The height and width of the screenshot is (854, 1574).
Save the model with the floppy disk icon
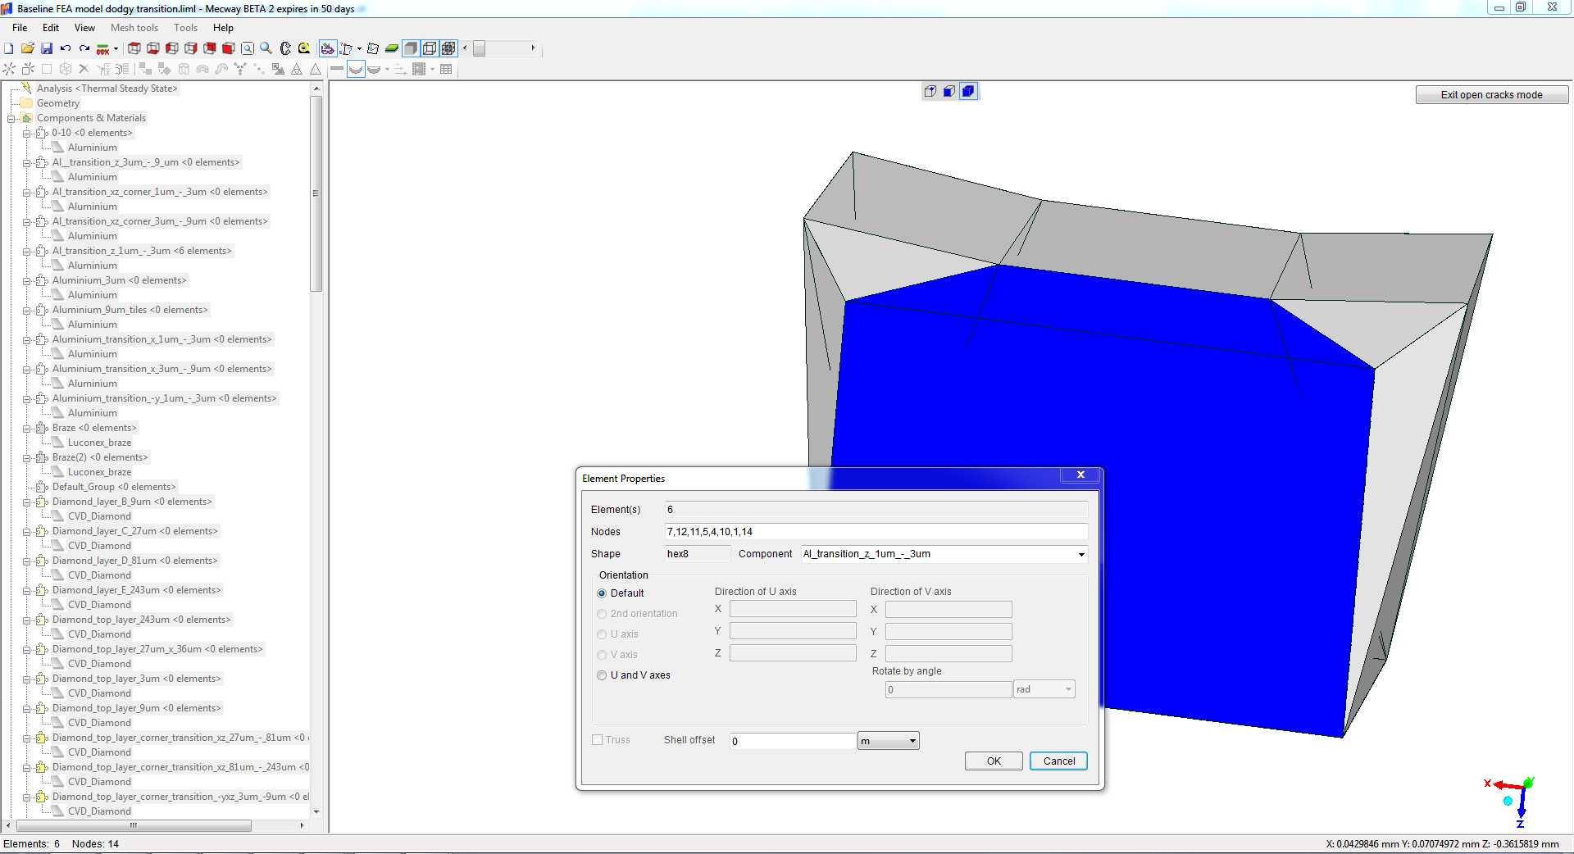[x=47, y=48]
